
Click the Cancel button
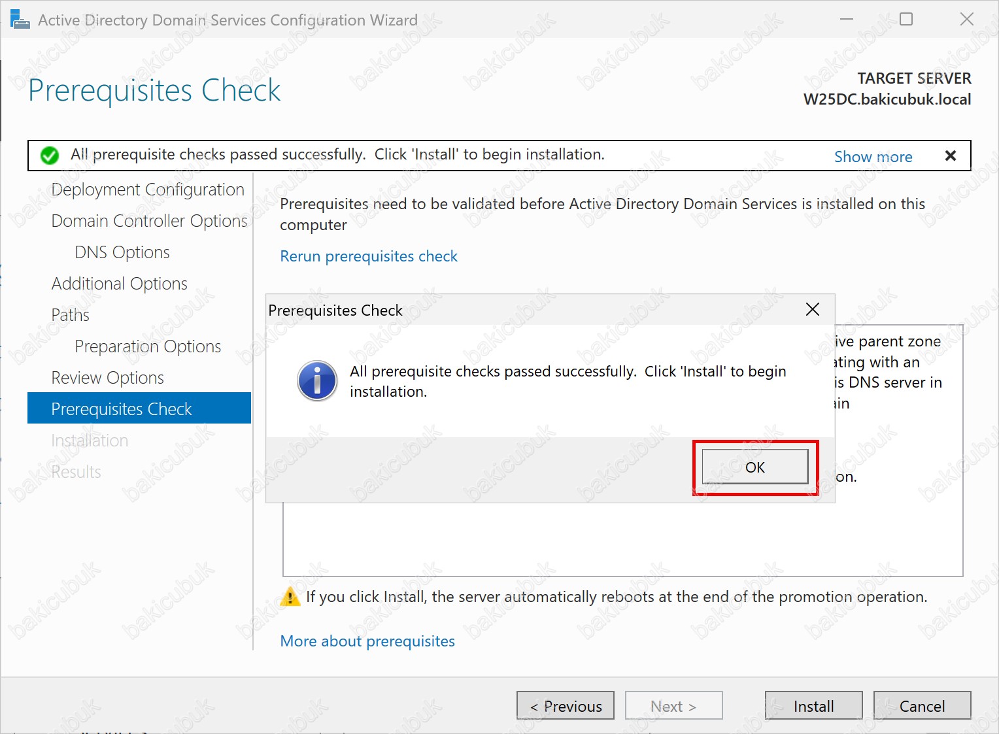coord(922,706)
